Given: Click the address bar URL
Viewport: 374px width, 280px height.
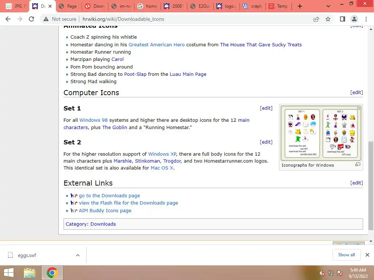Looking at the screenshot, I should [123, 19].
